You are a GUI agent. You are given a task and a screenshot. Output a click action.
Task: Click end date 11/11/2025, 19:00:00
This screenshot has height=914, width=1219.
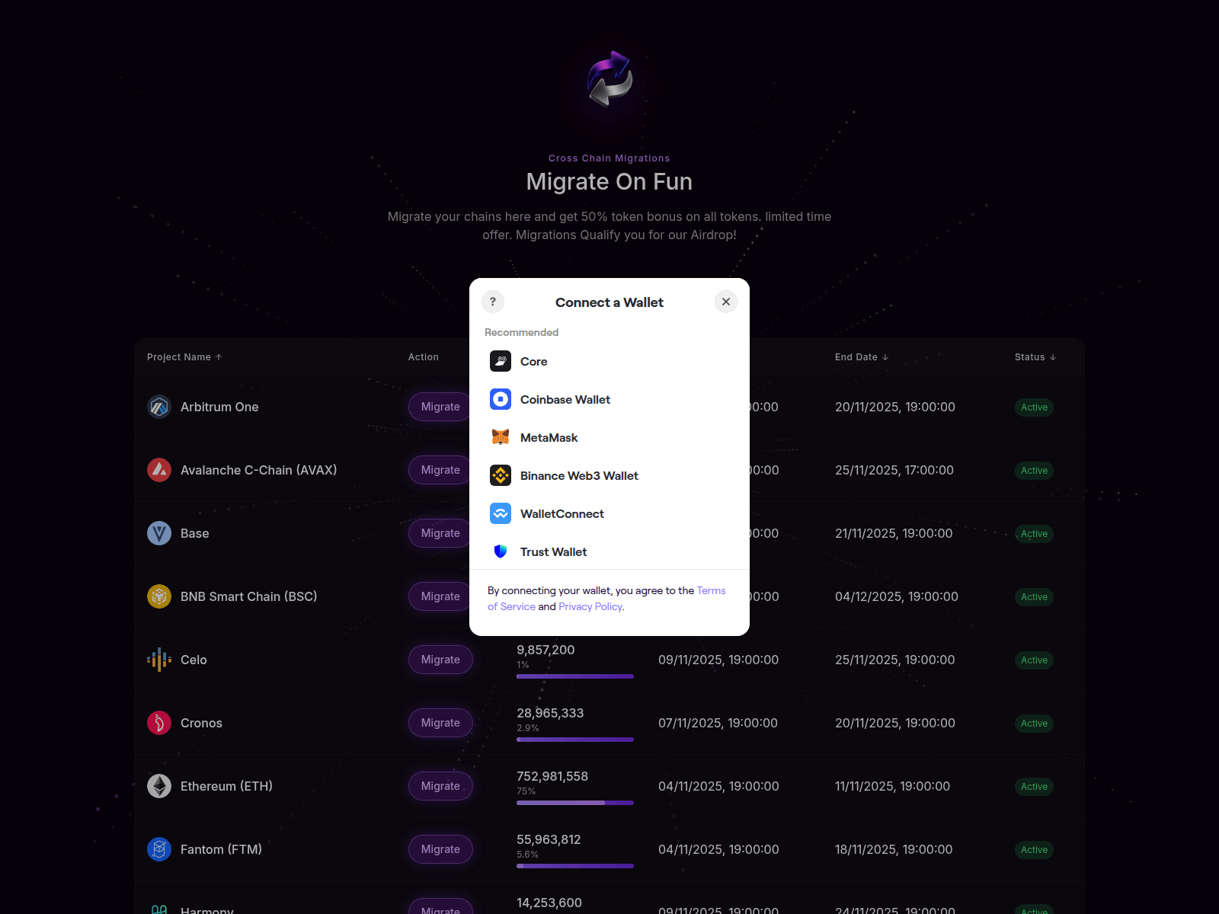click(x=892, y=786)
